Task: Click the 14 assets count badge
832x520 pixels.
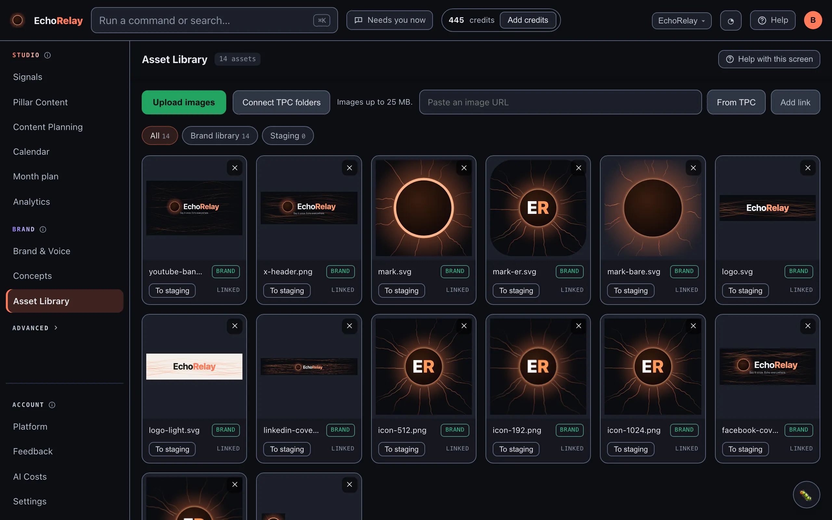Action: (237, 59)
